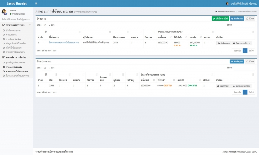The width and height of the screenshot is (259, 155).
Task: Collapse the second sidebar menu group chevron
Action: pos(30,57)
